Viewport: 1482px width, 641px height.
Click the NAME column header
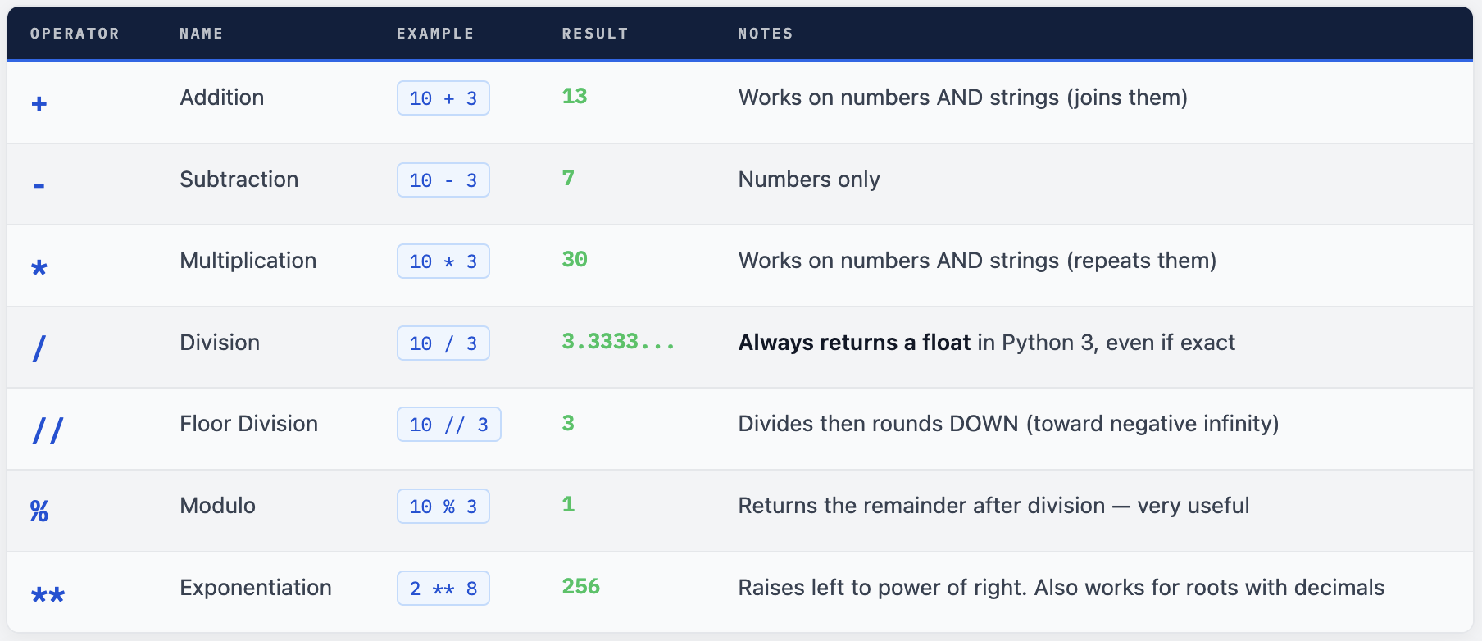pos(202,34)
